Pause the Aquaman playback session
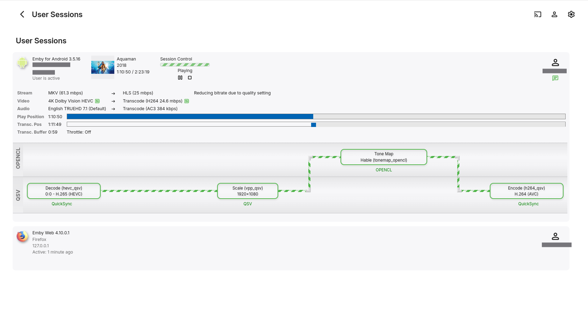588x320 pixels. point(180,78)
